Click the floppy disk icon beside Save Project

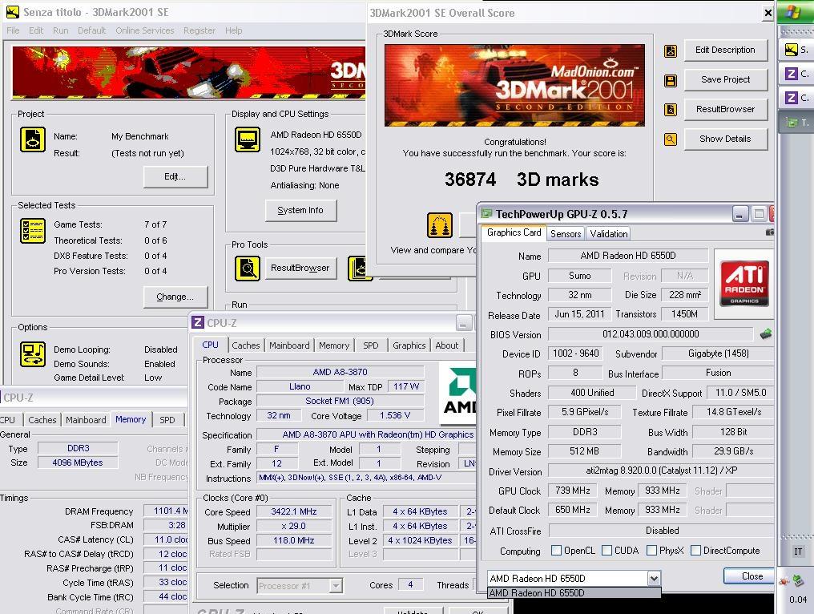pyautogui.click(x=671, y=80)
